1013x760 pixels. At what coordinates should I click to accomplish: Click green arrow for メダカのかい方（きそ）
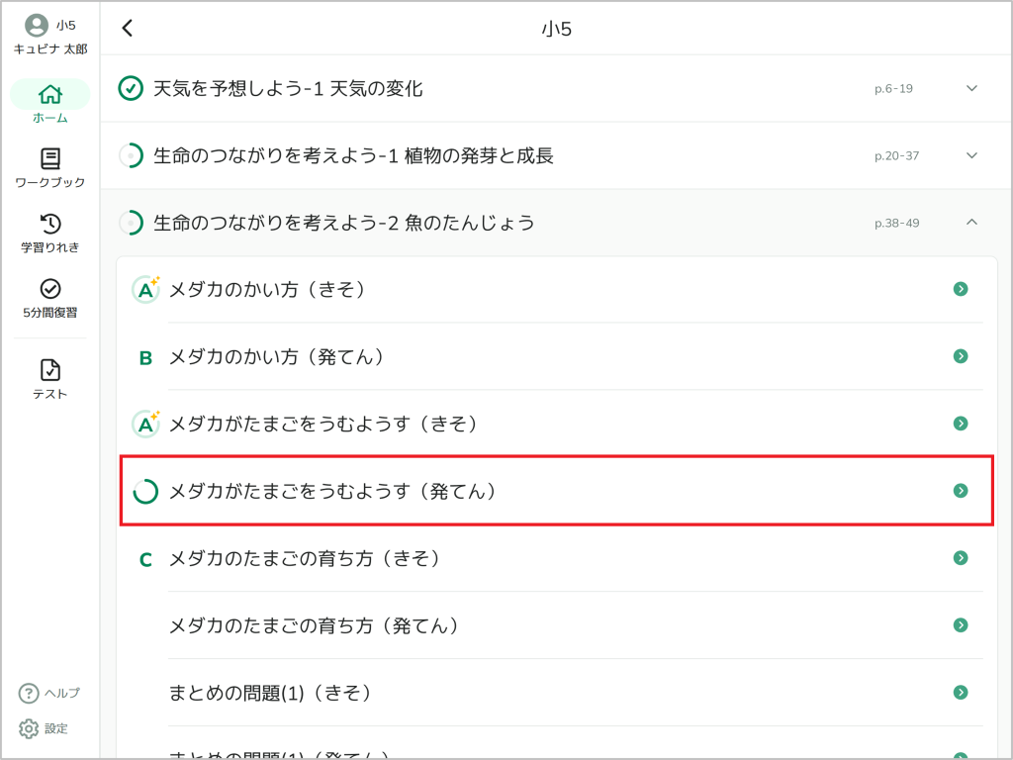coord(961,289)
